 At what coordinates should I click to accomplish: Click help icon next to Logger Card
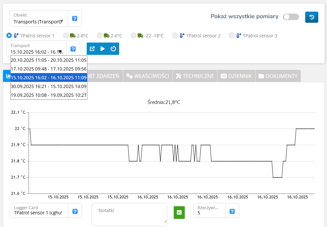point(75,211)
